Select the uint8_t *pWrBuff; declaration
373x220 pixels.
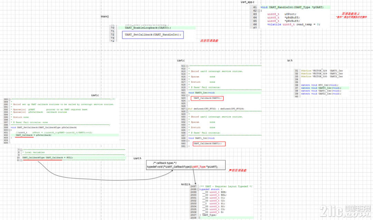(283, 21)
